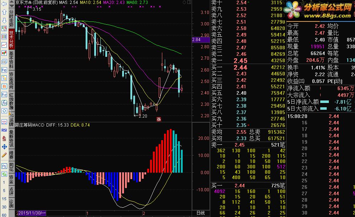355x217 pixels.
Task: Select the 技术分析 tab
Action: [11, 39]
